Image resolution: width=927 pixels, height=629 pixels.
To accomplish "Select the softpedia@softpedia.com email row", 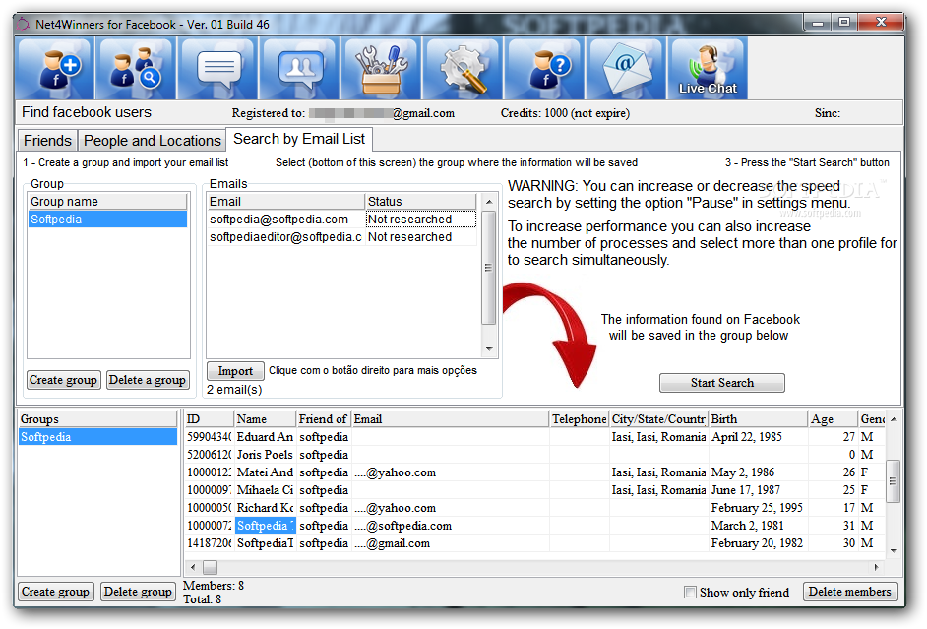I will [x=341, y=220].
